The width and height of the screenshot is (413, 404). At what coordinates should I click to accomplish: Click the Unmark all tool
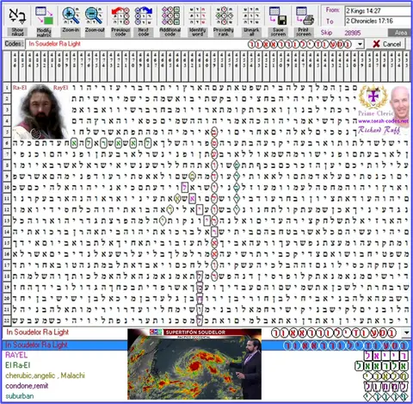(x=251, y=22)
